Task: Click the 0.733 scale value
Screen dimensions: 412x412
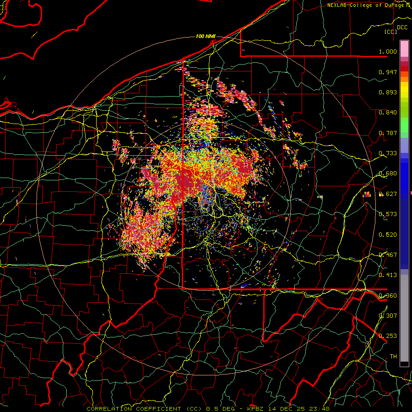Action: 388,153
